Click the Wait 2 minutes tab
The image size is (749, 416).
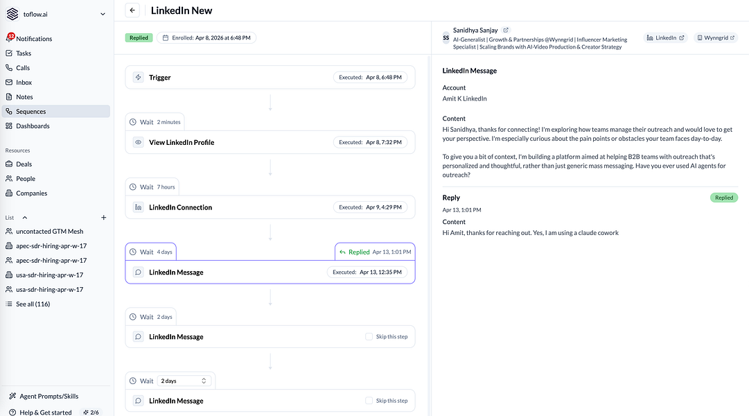(x=155, y=122)
